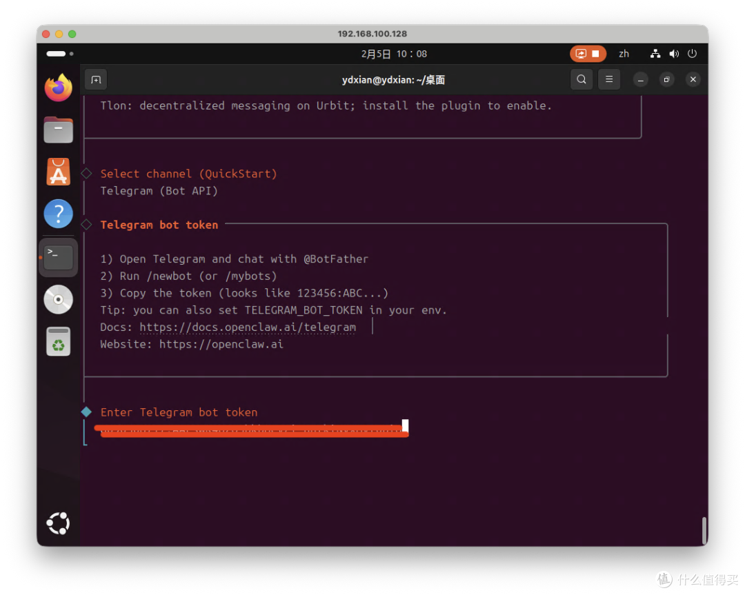Click the volume icon in top bar

674,54
